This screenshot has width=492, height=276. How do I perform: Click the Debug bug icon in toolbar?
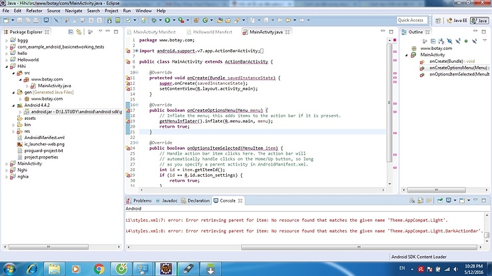tap(154, 20)
